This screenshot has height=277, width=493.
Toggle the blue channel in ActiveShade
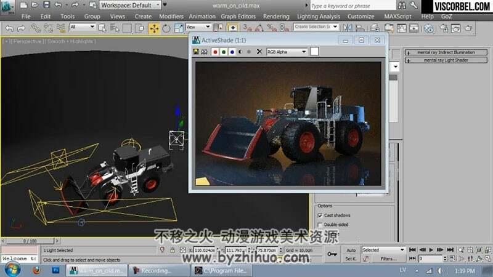(x=232, y=52)
